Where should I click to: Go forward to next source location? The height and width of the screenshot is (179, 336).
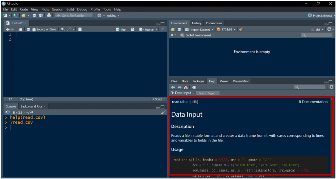pyautogui.click(x=12, y=30)
